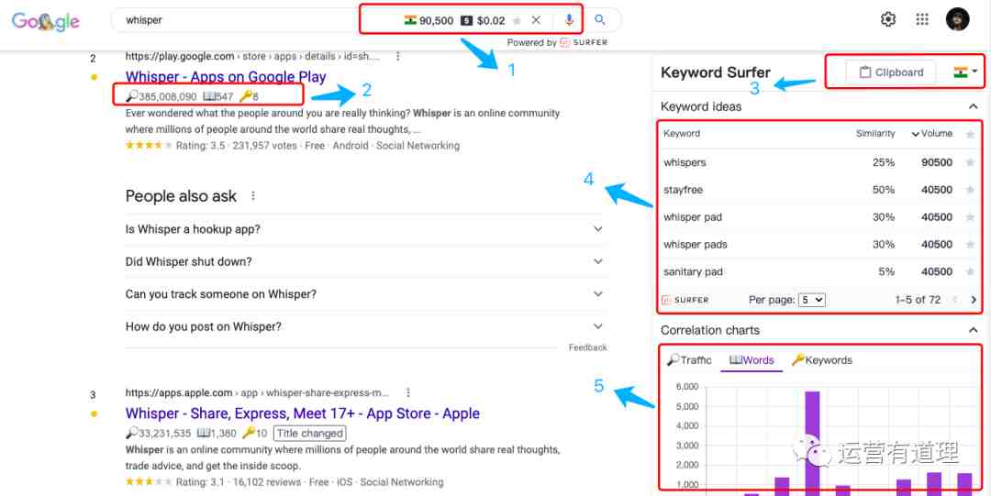This screenshot has width=991, height=496.
Task: Star the whisper keyword in search bar
Action: (x=517, y=21)
